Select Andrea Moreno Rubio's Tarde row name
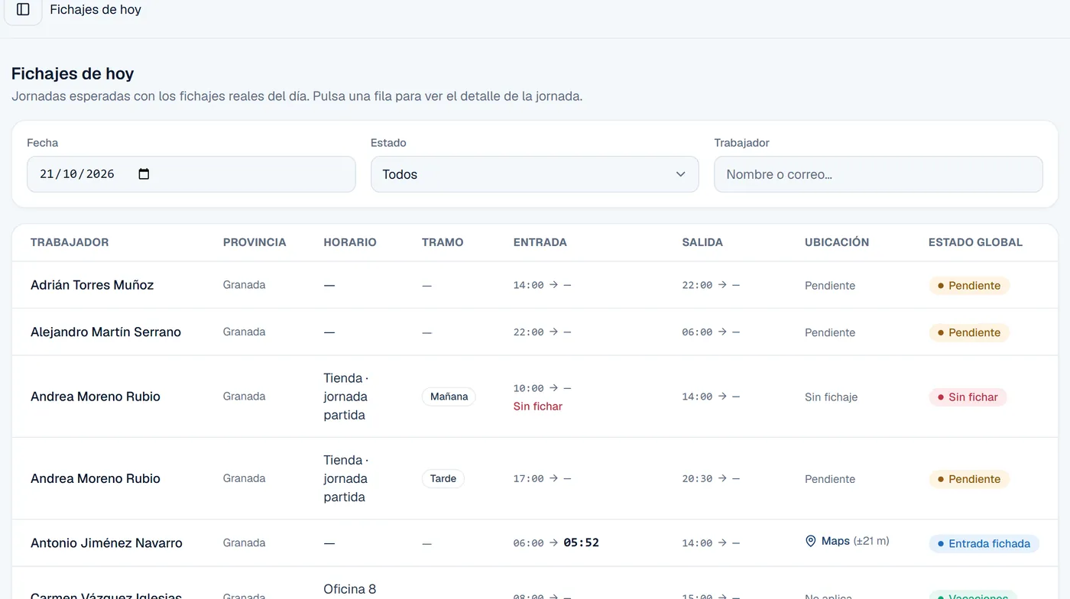The height and width of the screenshot is (599, 1070). [x=96, y=478]
